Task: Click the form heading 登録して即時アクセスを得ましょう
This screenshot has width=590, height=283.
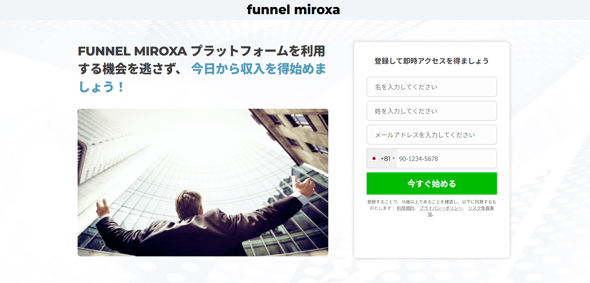Action: [432, 61]
